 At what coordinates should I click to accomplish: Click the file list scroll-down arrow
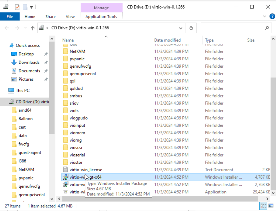point(273,193)
